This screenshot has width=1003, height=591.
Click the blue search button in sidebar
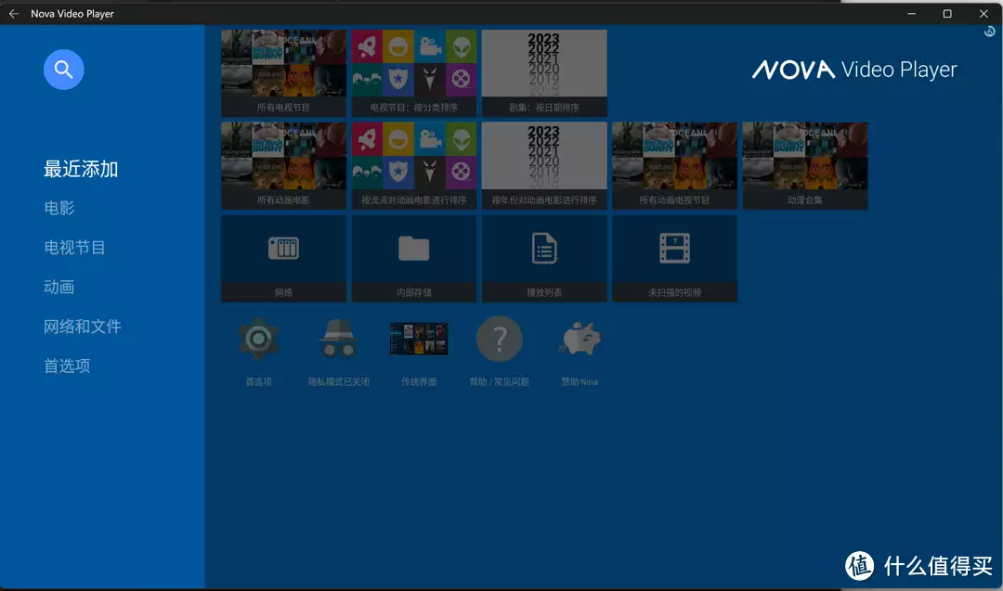pyautogui.click(x=63, y=69)
